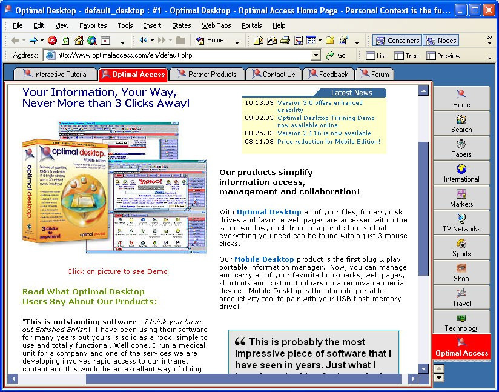Click the page preview icon next to the printer
499x392 pixels.
[299, 41]
